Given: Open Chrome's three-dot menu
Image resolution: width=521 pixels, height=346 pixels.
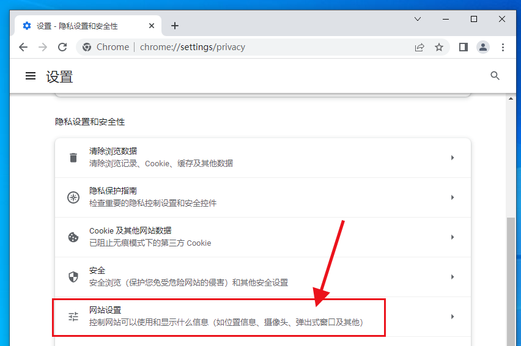Looking at the screenshot, I should point(503,47).
